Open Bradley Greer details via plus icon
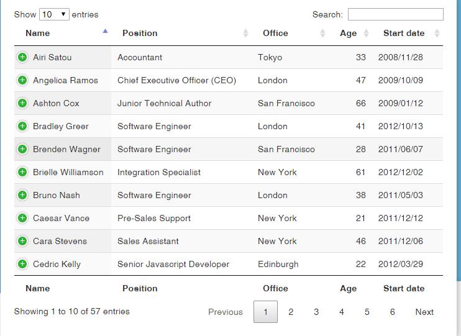 point(22,126)
